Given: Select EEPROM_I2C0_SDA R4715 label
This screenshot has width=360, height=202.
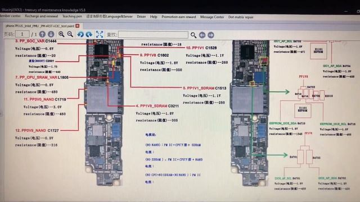Looking at the screenshot, I should coord(287,123).
